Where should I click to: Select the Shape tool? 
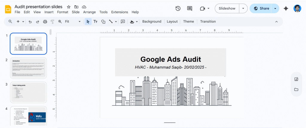point(103,21)
